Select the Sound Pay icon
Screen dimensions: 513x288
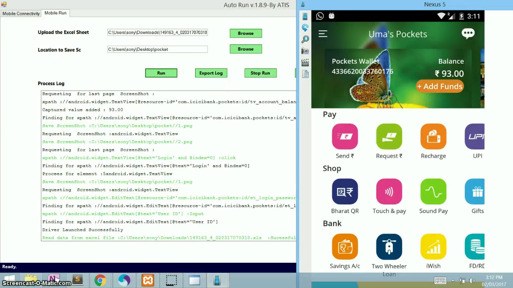coord(433,192)
